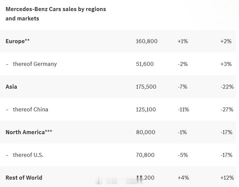Click Europe's sales figure 160,800
The width and height of the screenshot is (239, 187).
[147, 41]
